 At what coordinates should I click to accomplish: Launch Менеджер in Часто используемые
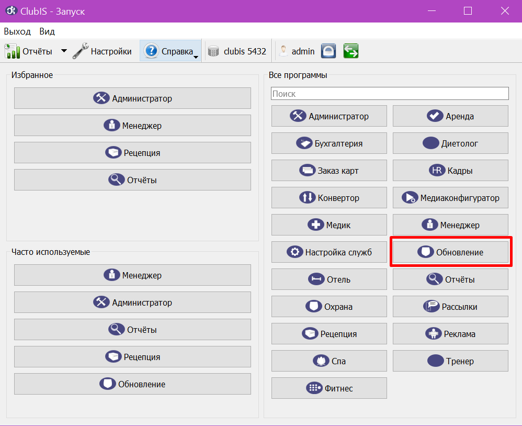pos(132,275)
